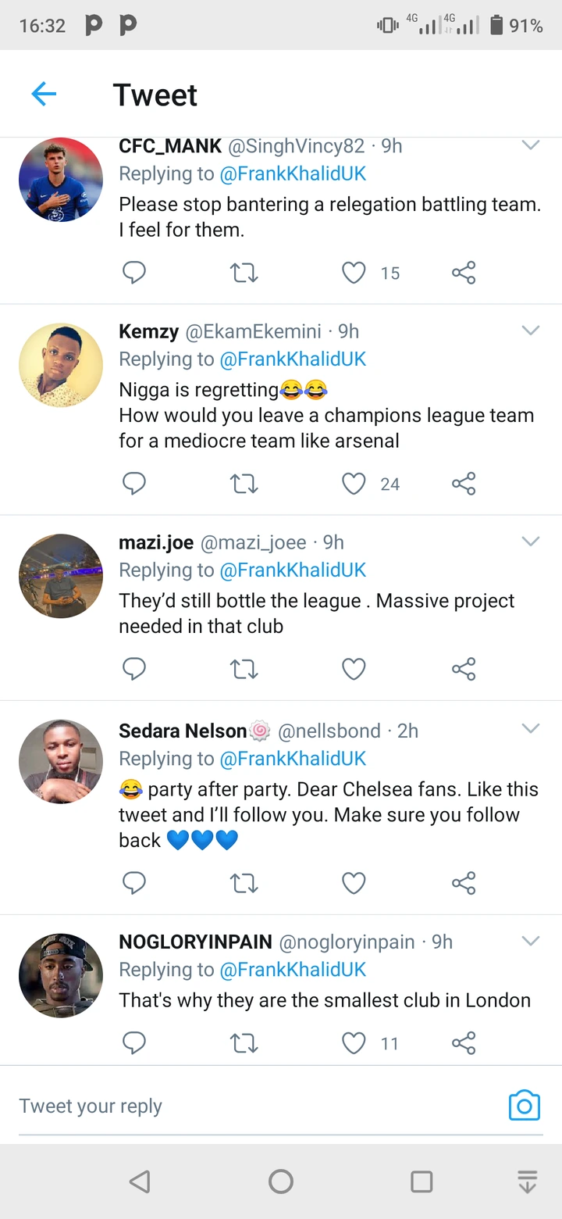Image resolution: width=562 pixels, height=1219 pixels.
Task: Reply to mazi.joe's tweet via comment icon
Action: click(x=134, y=669)
